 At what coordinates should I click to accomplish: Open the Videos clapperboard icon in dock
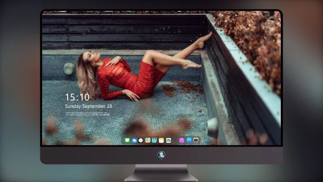click(154, 141)
